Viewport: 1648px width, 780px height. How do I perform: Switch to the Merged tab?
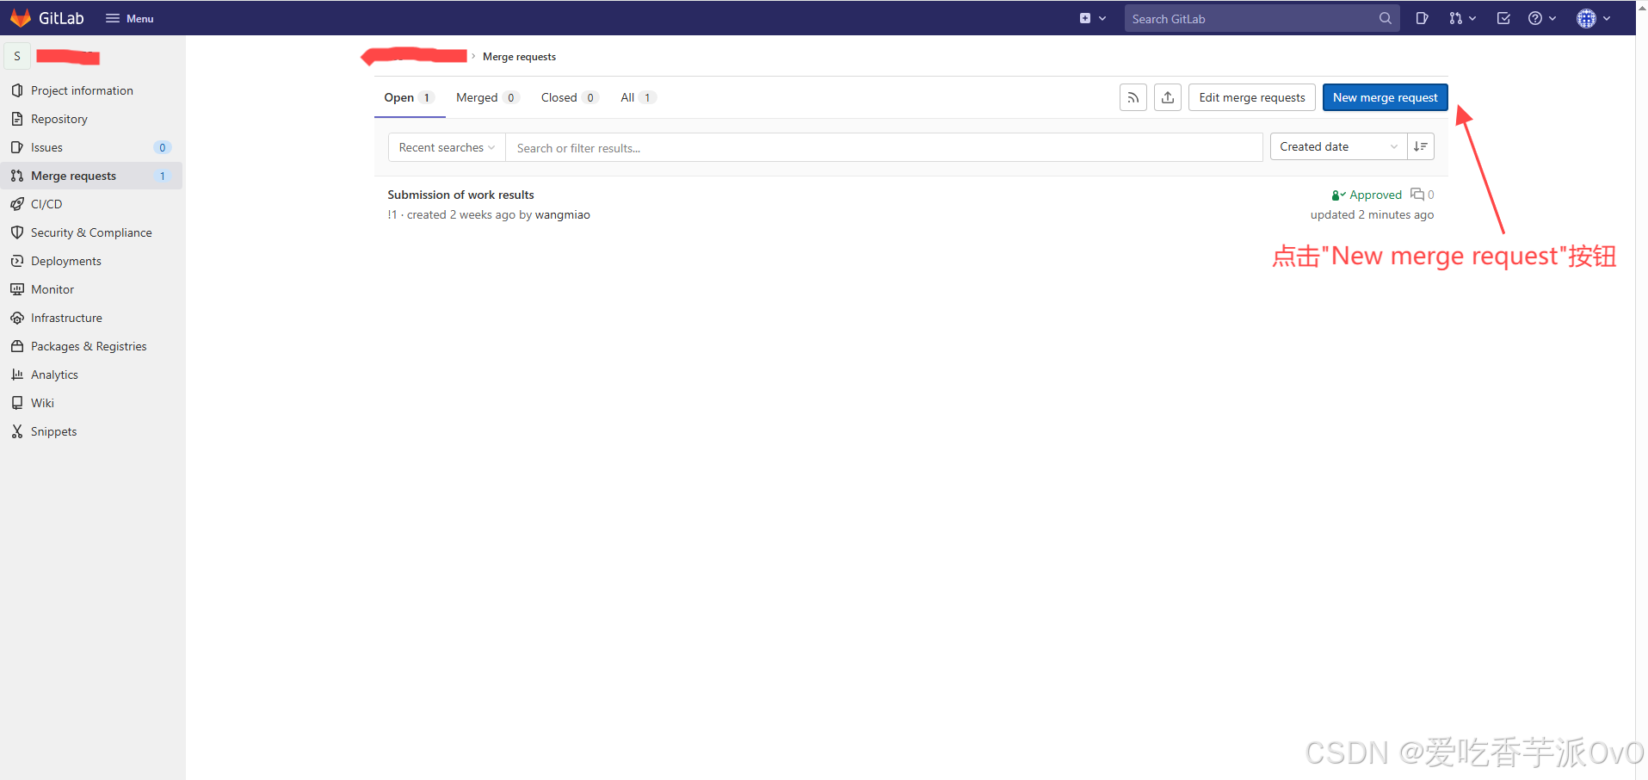click(487, 97)
